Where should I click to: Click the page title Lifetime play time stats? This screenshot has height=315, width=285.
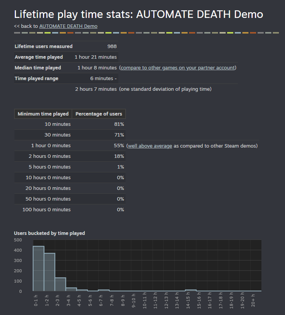coord(139,14)
